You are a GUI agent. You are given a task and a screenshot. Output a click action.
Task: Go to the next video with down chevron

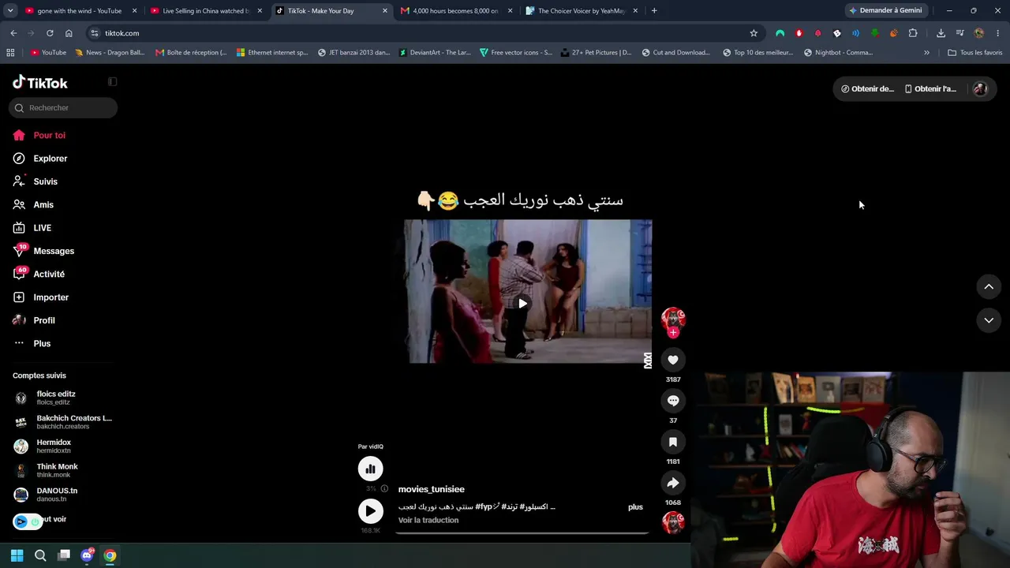(x=989, y=319)
